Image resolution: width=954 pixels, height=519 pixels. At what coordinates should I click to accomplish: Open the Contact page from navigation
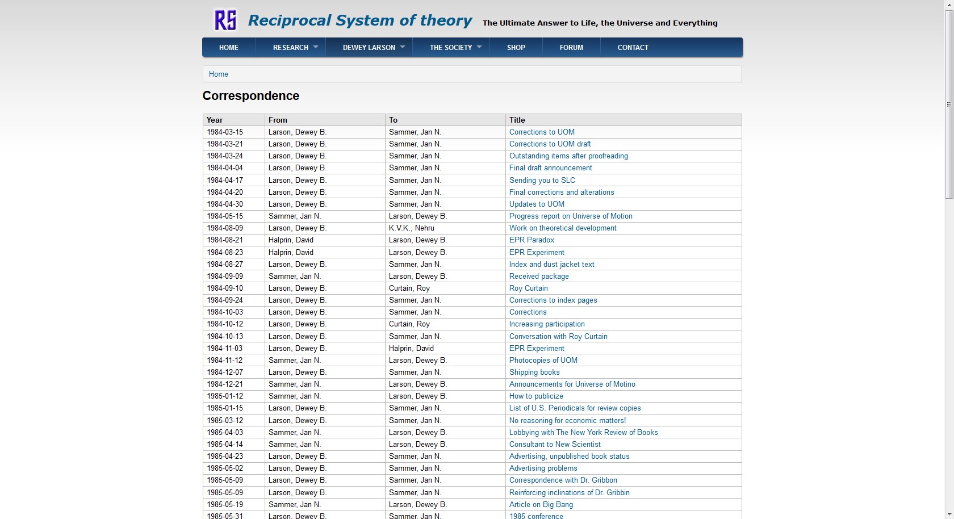633,48
